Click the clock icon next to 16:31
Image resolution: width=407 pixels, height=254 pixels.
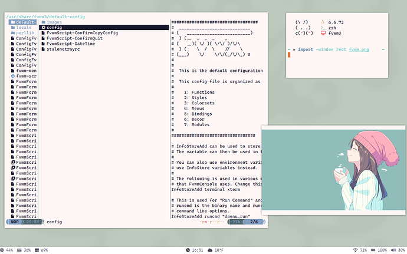[187, 250]
